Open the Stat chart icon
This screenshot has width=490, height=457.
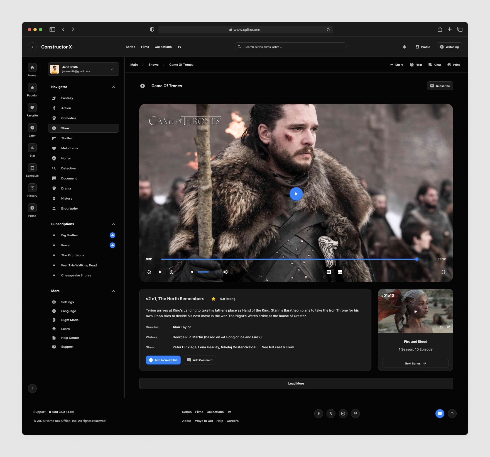click(32, 148)
